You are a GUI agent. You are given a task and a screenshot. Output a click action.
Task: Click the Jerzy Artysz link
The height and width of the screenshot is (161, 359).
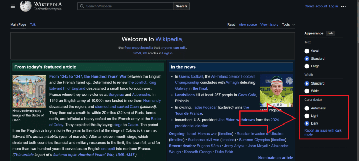coord(235,146)
